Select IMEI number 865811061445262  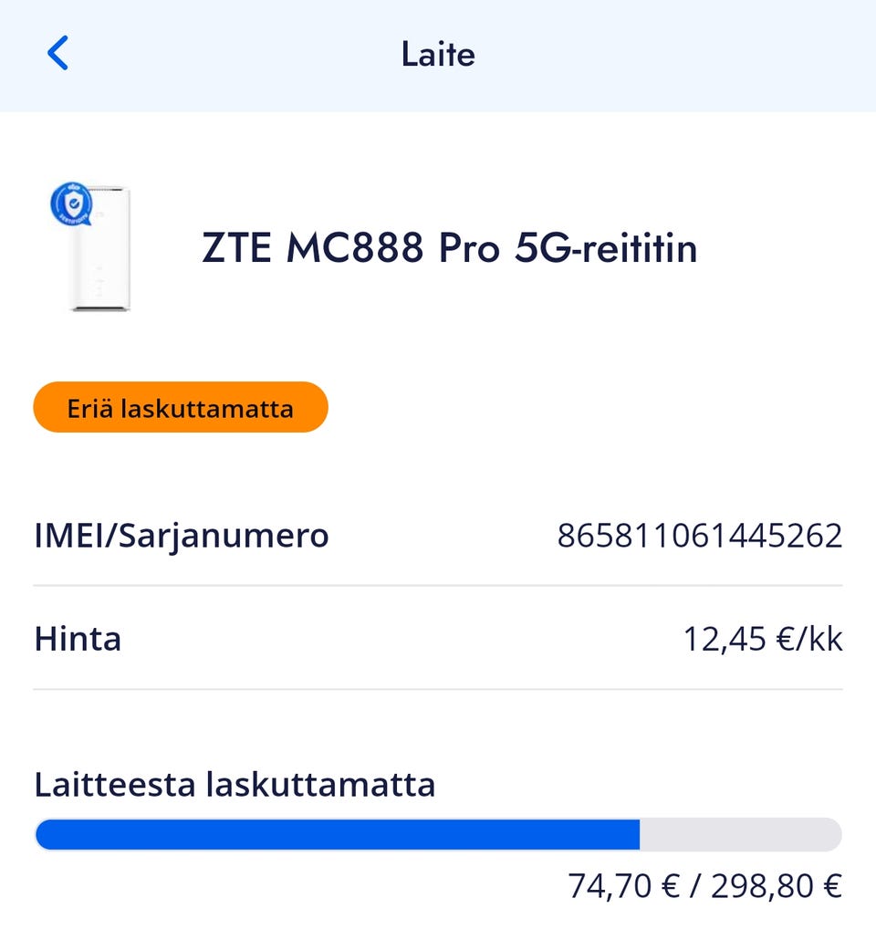click(700, 536)
